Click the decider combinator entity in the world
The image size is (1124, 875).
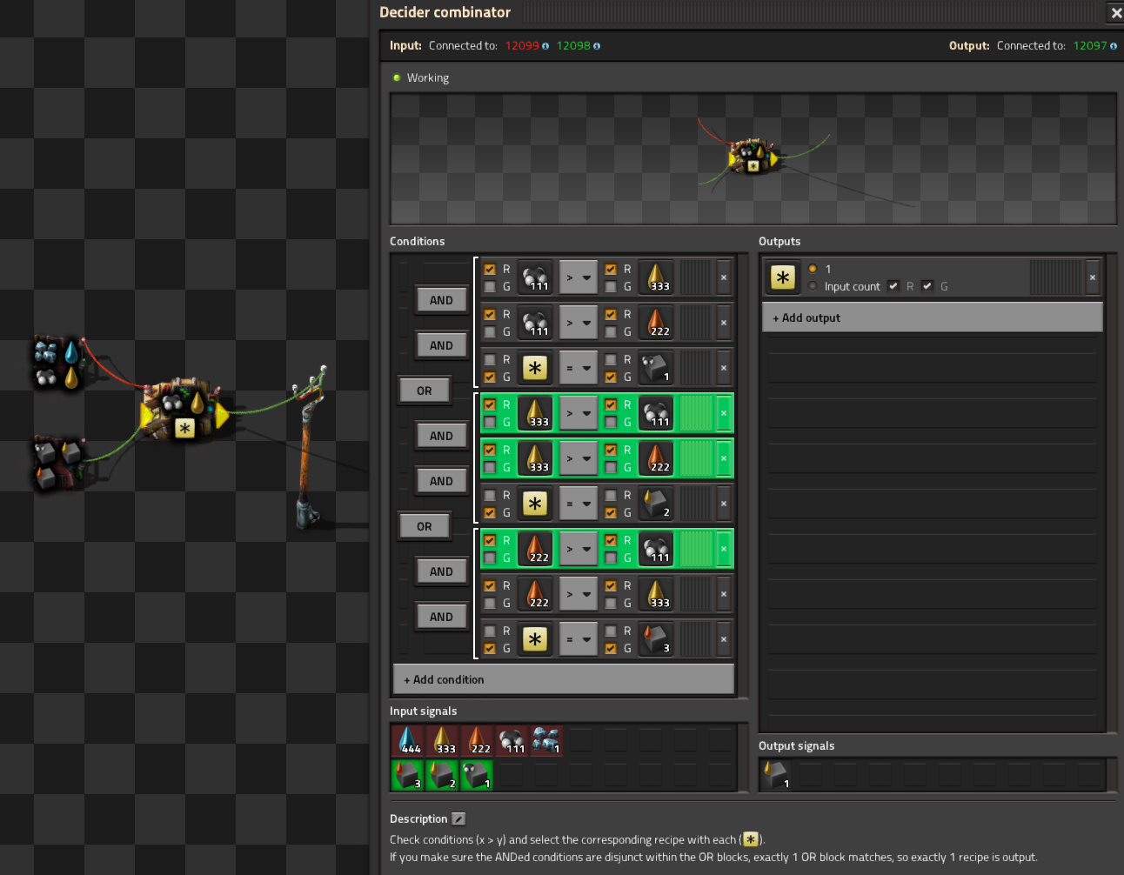click(183, 411)
